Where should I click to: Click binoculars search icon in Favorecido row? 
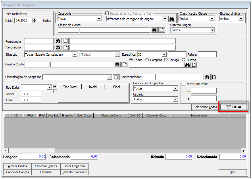tap(58, 48)
